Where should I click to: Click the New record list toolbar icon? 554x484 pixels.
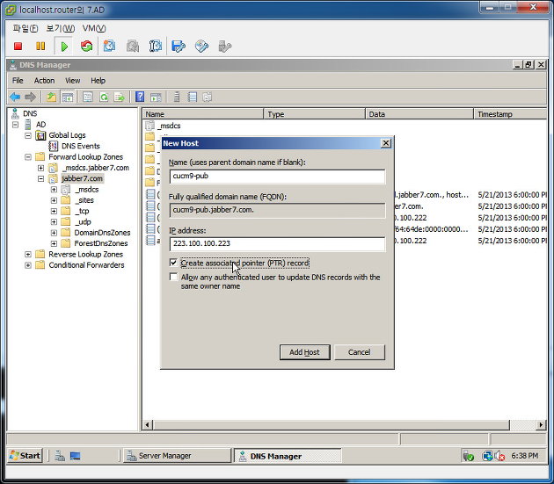pos(193,98)
